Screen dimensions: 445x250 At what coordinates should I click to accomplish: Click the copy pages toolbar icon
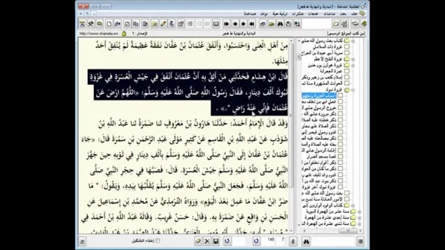136,24
